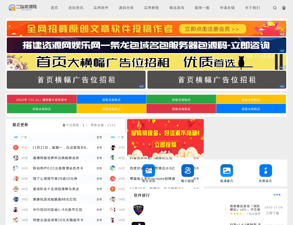Click 立即点击注册会员 banner button
This screenshot has height=225, width=293.
click(x=212, y=29)
